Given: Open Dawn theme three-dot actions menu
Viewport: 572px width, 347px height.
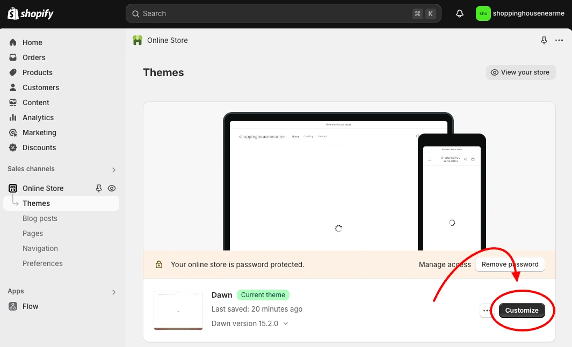Looking at the screenshot, I should point(486,311).
